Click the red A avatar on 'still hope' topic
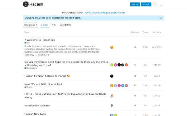 click(126, 65)
